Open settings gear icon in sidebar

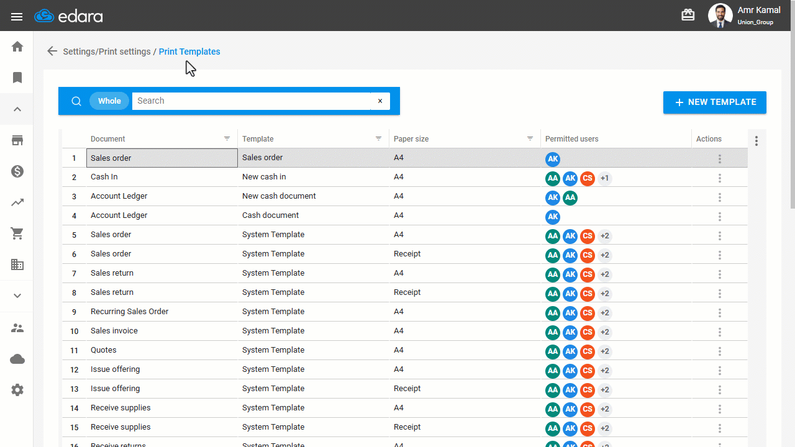pyautogui.click(x=17, y=390)
